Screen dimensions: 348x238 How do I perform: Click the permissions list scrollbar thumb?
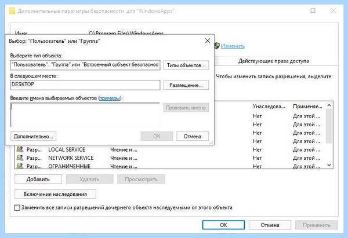(x=329, y=126)
